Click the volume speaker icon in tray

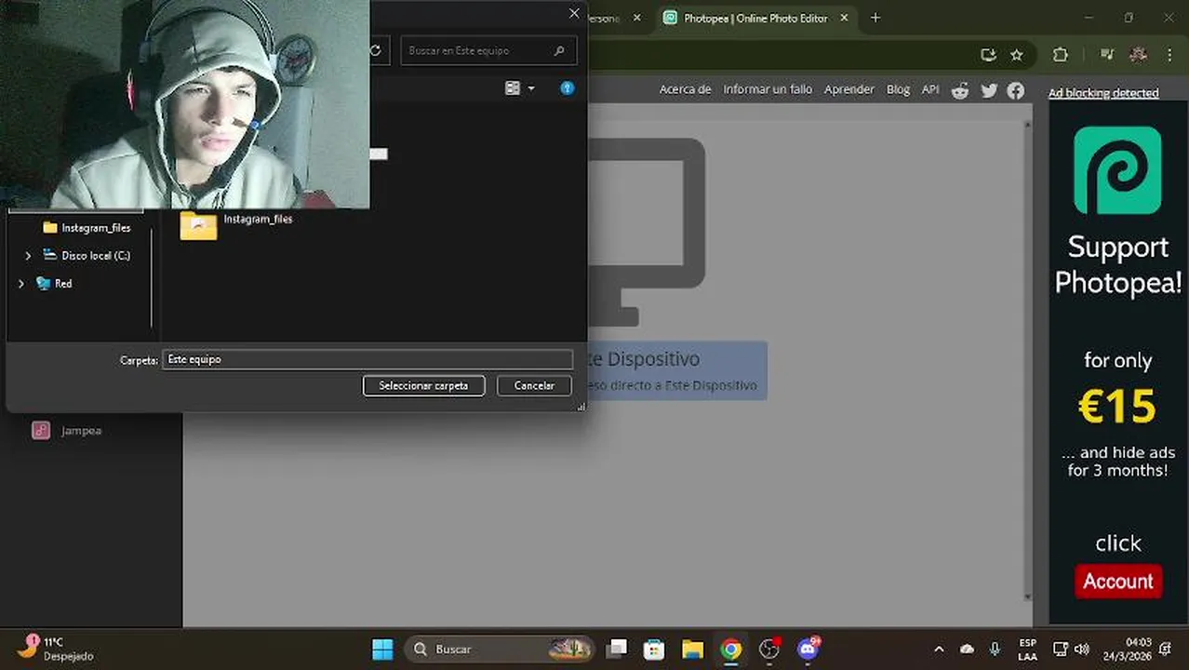(1081, 649)
